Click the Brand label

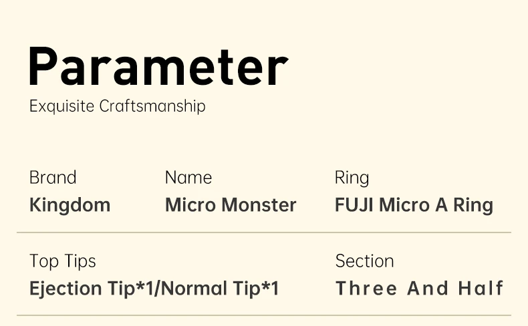pos(53,177)
